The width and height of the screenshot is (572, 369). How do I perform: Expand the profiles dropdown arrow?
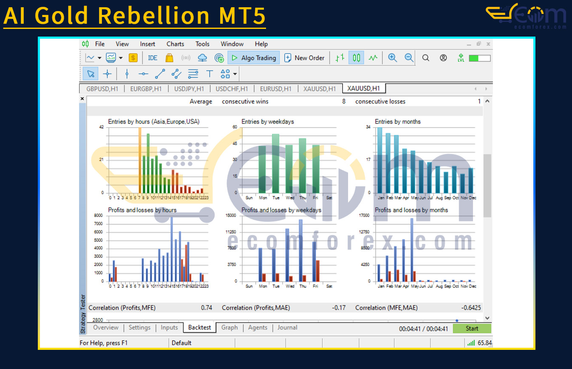pyautogui.click(x=121, y=58)
